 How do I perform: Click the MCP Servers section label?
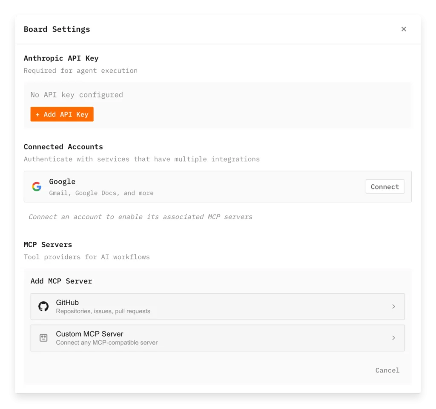pos(48,244)
